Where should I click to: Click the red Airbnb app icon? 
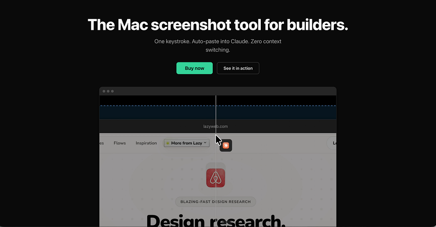click(x=215, y=178)
